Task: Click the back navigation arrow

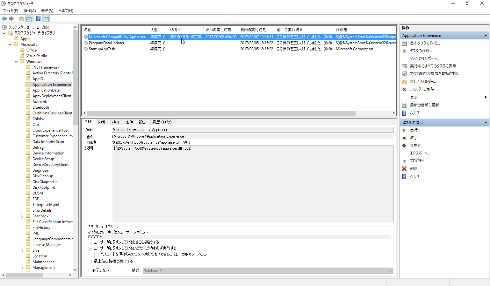Action: pyautogui.click(x=4, y=18)
